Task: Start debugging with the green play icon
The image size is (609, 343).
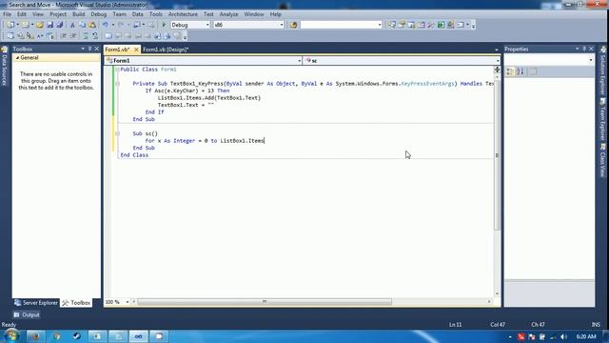Action: coord(164,25)
